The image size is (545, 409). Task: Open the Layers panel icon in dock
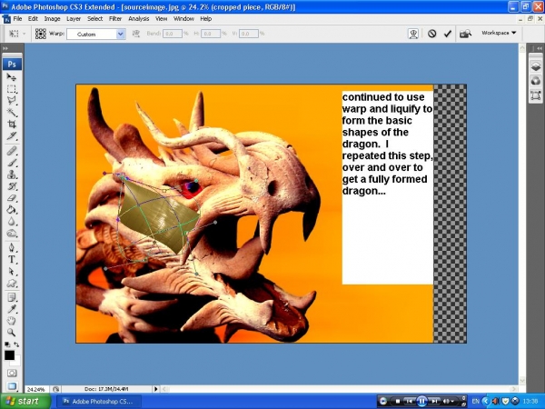pos(536,66)
